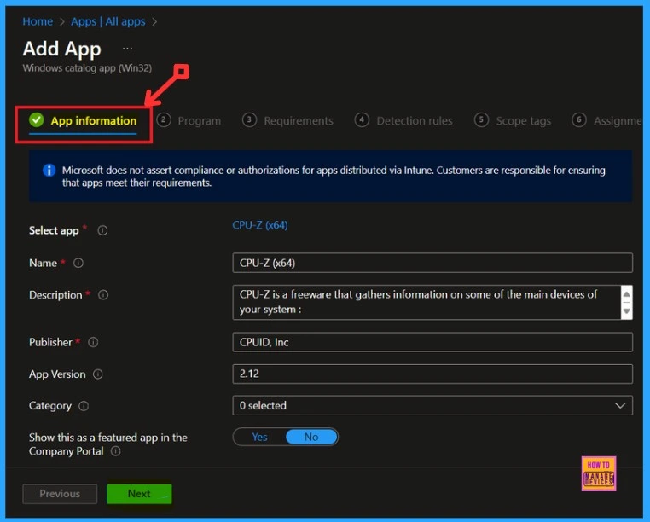Click the Add App page title
This screenshot has height=522, width=650.
pyautogui.click(x=61, y=49)
